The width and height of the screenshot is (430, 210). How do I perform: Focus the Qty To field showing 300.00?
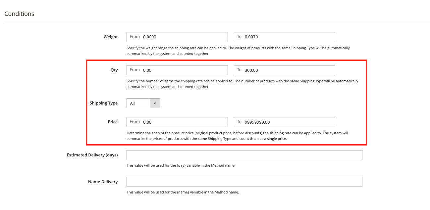(285, 70)
